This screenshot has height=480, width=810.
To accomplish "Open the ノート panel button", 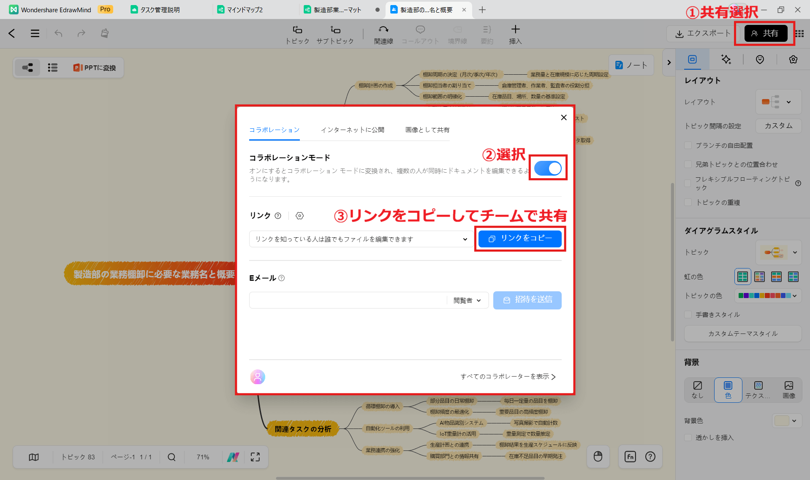I will point(631,65).
